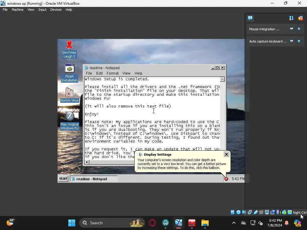This screenshot has height=230, width=307.
Task: Click the 'Enjoy!' line in Notepad
Action: point(92,114)
